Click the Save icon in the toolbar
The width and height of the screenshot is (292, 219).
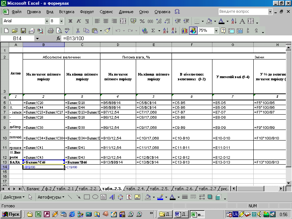[23, 31]
